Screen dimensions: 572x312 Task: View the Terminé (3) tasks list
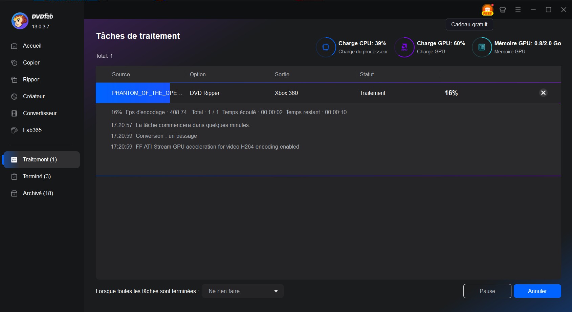click(x=37, y=176)
